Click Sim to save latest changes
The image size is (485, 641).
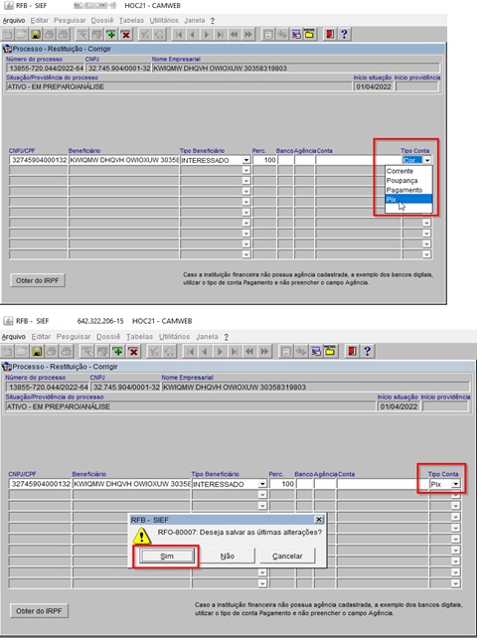pyautogui.click(x=166, y=556)
